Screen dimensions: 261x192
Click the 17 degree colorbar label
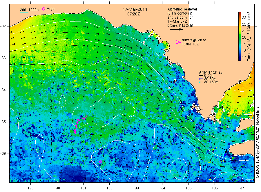[x=244, y=57]
